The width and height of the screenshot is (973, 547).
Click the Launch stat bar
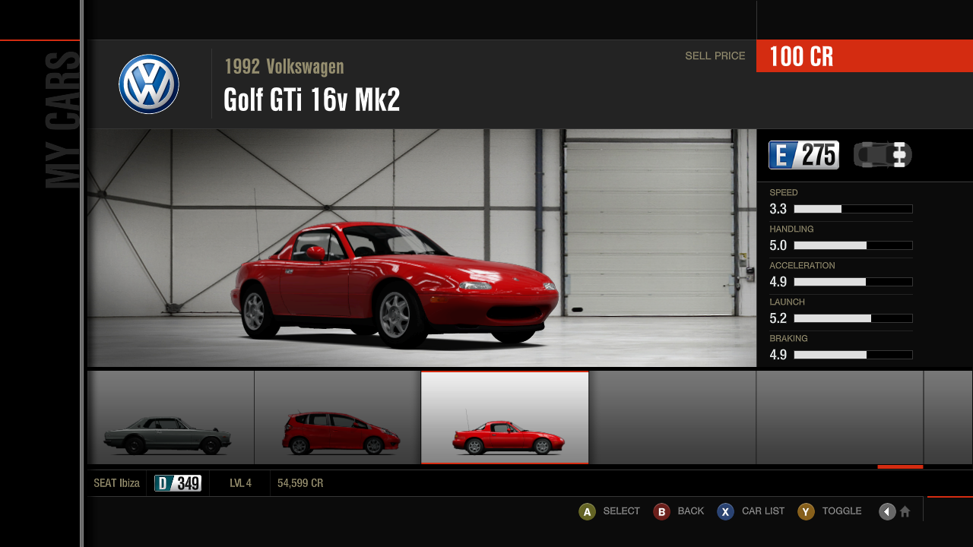click(x=853, y=318)
